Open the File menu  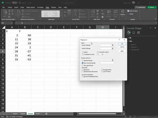point(4,7)
